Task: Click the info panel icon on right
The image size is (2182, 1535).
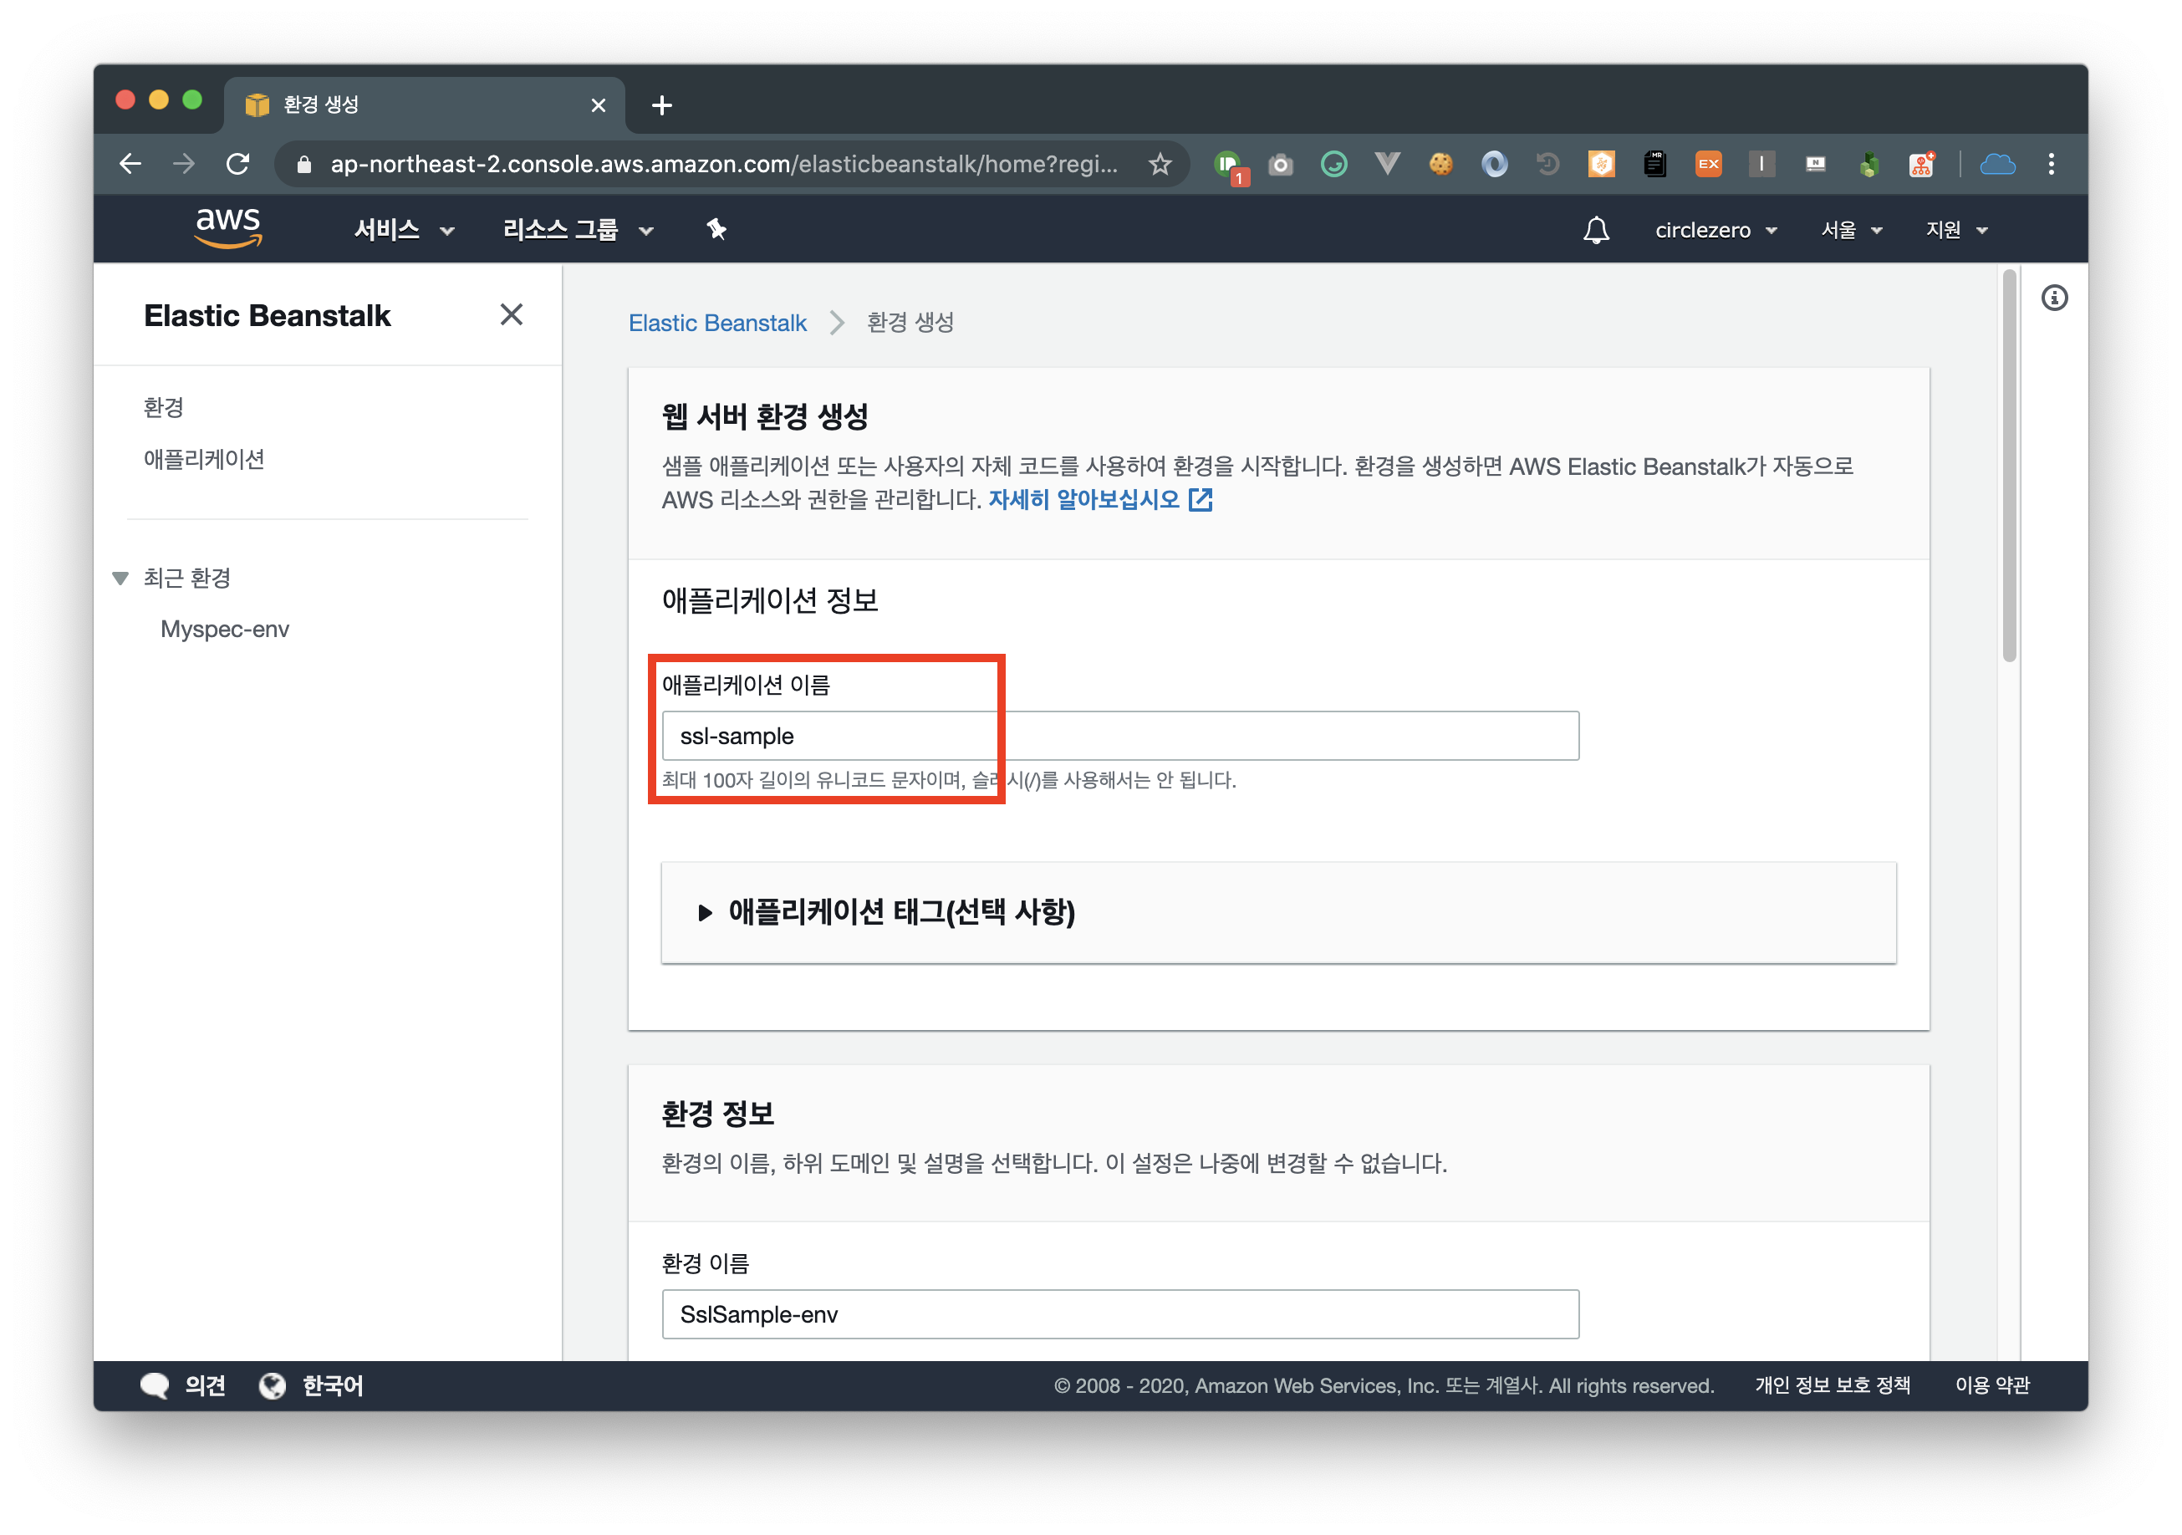Action: [2054, 298]
